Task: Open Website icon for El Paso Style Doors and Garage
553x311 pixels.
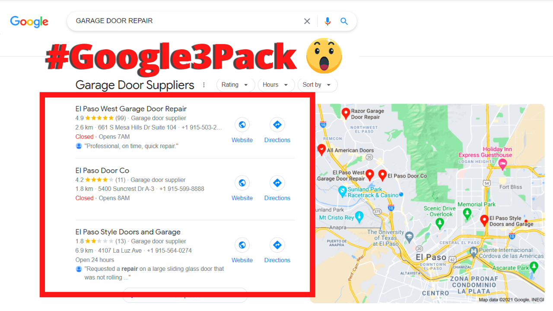Action: 242,245
